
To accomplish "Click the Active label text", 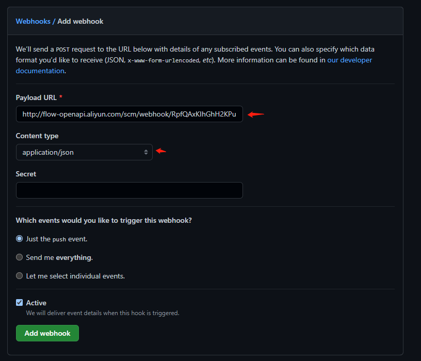I will 36,303.
